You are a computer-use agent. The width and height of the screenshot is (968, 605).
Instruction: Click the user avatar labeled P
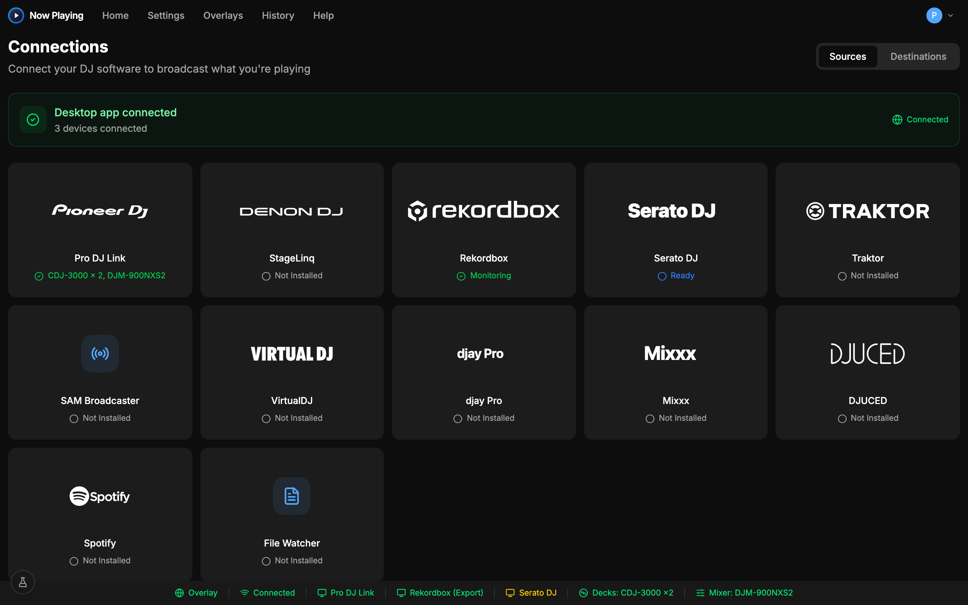934,15
